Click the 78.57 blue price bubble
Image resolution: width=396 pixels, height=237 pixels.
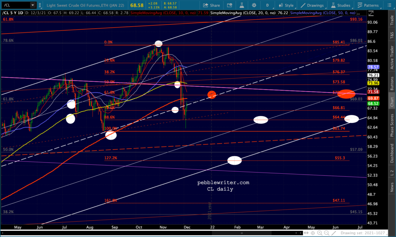[x=373, y=67]
